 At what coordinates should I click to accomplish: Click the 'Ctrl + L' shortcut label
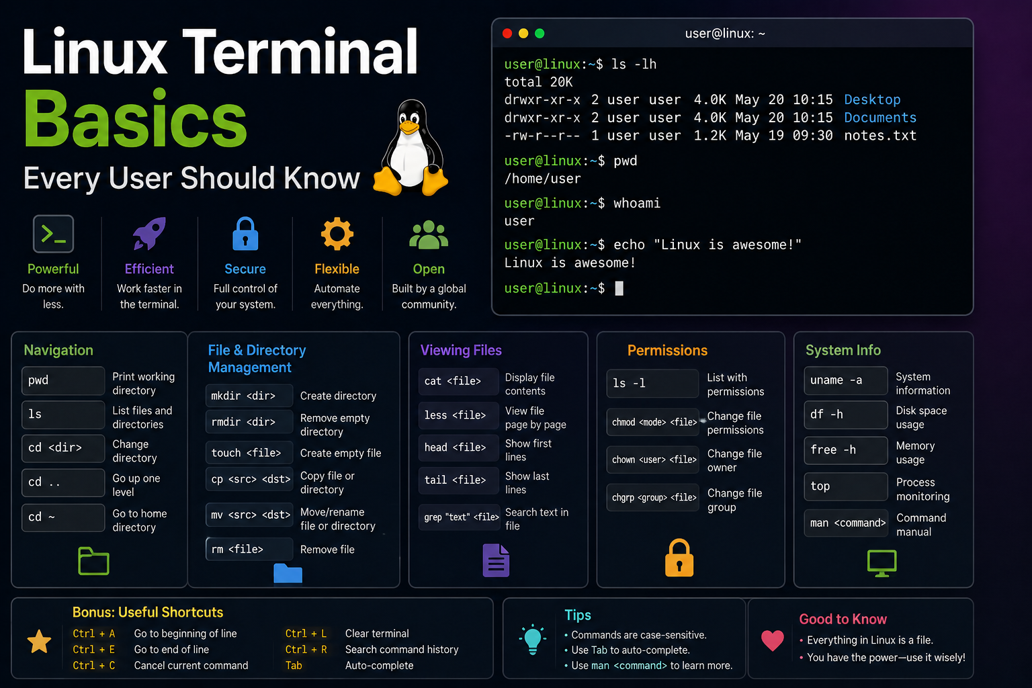click(x=306, y=634)
